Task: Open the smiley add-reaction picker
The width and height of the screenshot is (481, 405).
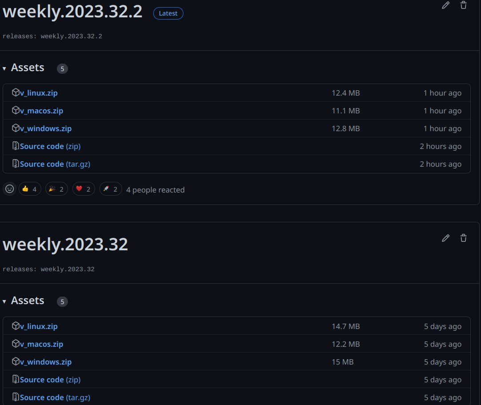Action: (x=9, y=188)
